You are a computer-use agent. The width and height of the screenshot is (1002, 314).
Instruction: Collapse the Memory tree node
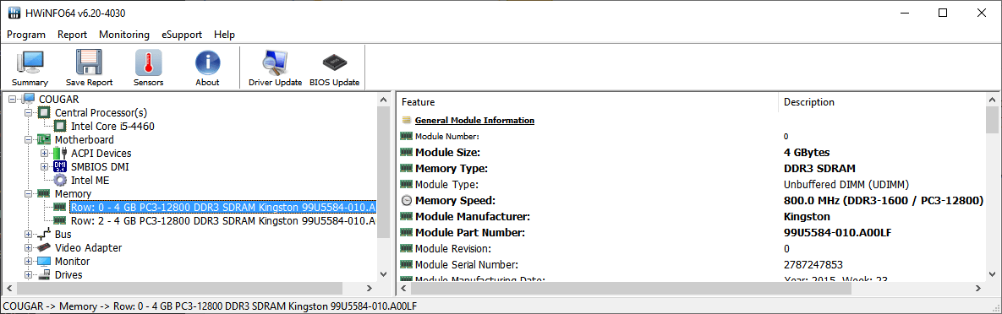point(28,193)
